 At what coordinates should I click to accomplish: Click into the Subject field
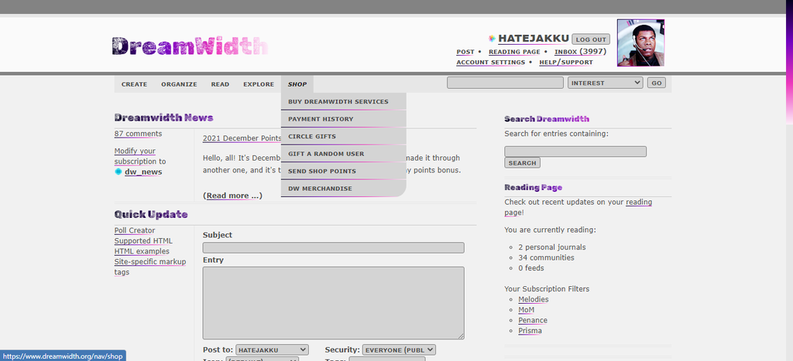333,247
